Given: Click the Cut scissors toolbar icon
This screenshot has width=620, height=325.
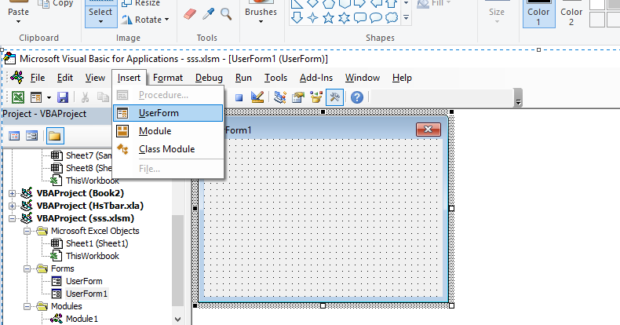Looking at the screenshot, I should pos(85,97).
